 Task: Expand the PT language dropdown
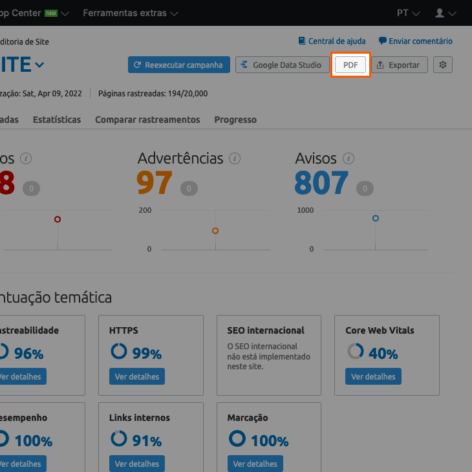coord(408,13)
